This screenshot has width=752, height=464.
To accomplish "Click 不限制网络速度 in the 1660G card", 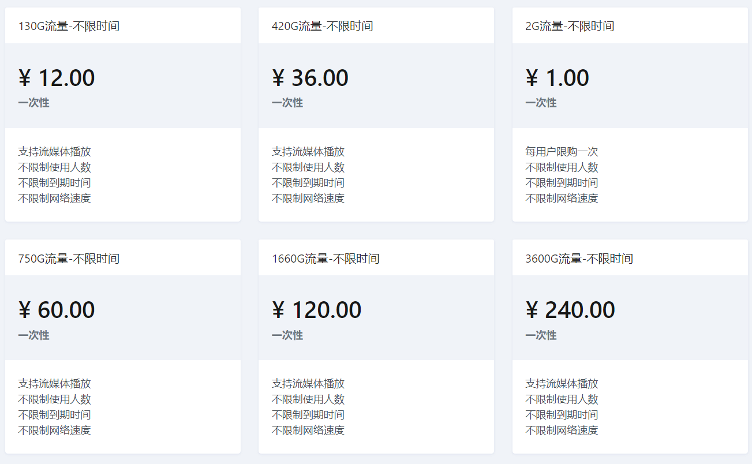I will [308, 430].
